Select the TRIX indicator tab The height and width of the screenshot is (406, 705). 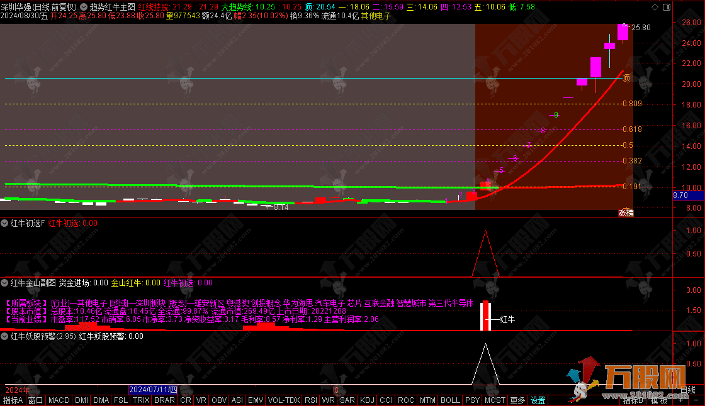pyautogui.click(x=141, y=400)
